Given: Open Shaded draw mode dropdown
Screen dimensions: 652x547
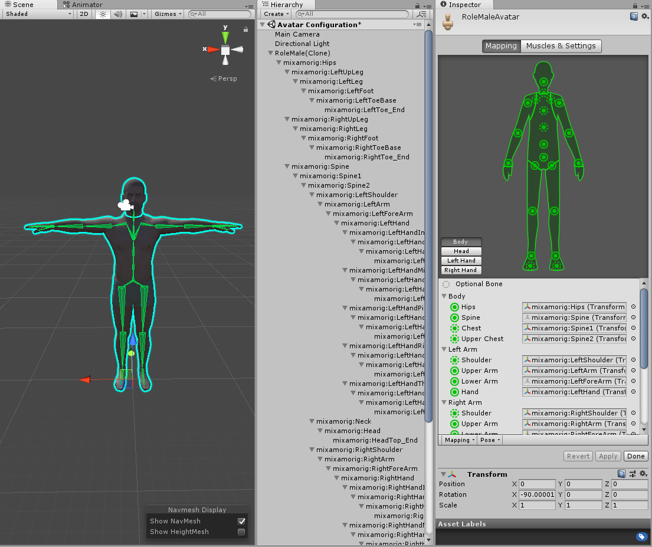Looking at the screenshot, I should pos(38,14).
